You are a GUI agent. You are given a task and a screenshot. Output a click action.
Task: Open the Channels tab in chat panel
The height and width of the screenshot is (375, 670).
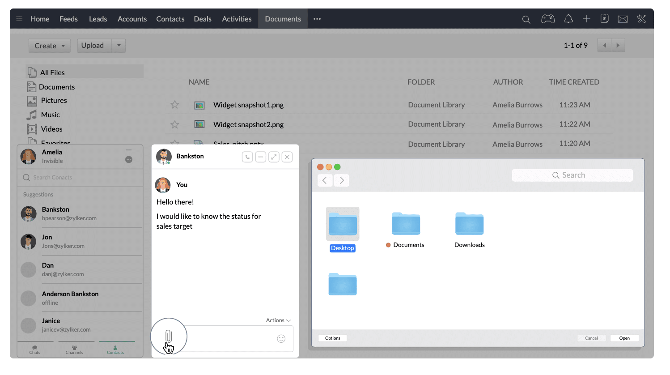pos(74,349)
